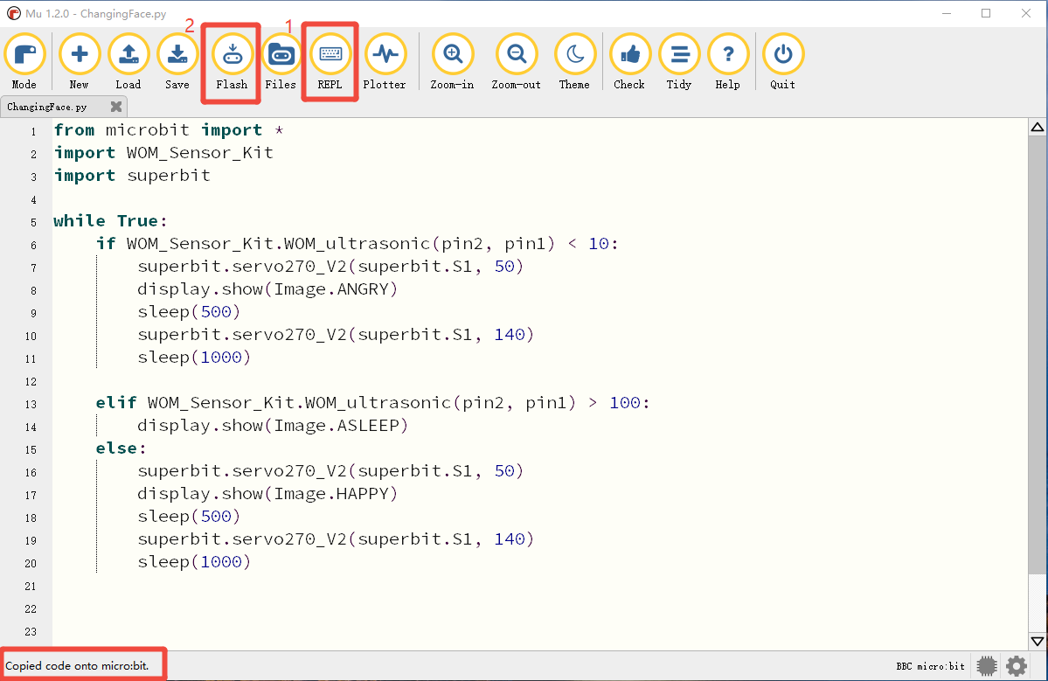Tidy the code formatting
This screenshot has width=1048, height=681.
tap(679, 61)
